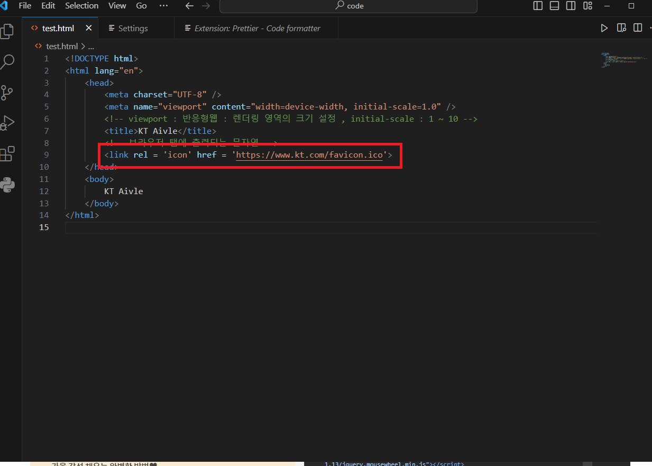
Task: Expand the breadcrumb ellipsis item
Action: point(91,47)
